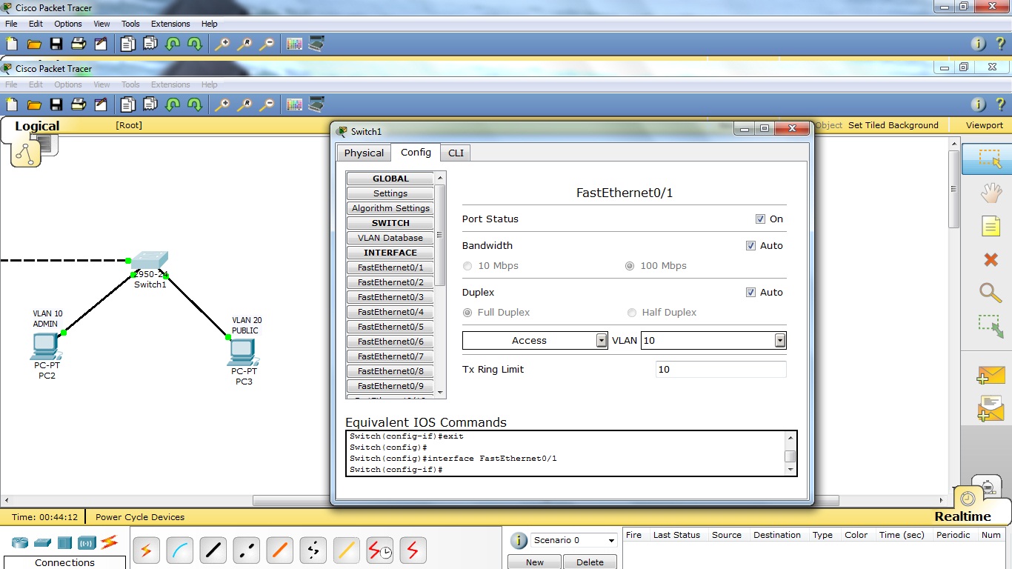Open the File menu in the upper window
This screenshot has width=1012, height=569.
coord(11,24)
